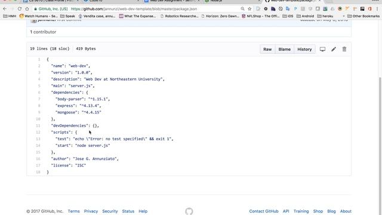Image resolution: width=382 pixels, height=215 pixels.
Task: Open the Blog footer link
Action: click(x=331, y=211)
